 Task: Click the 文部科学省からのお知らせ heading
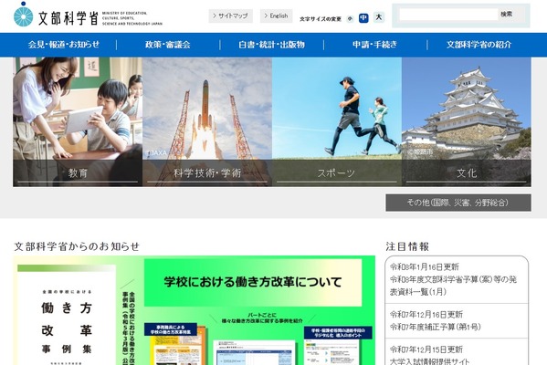[77, 246]
